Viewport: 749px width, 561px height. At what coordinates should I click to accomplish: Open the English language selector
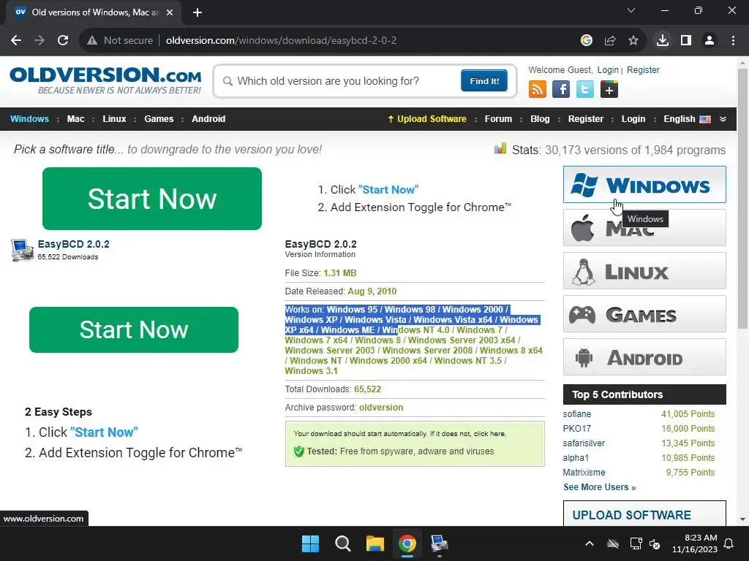[687, 119]
